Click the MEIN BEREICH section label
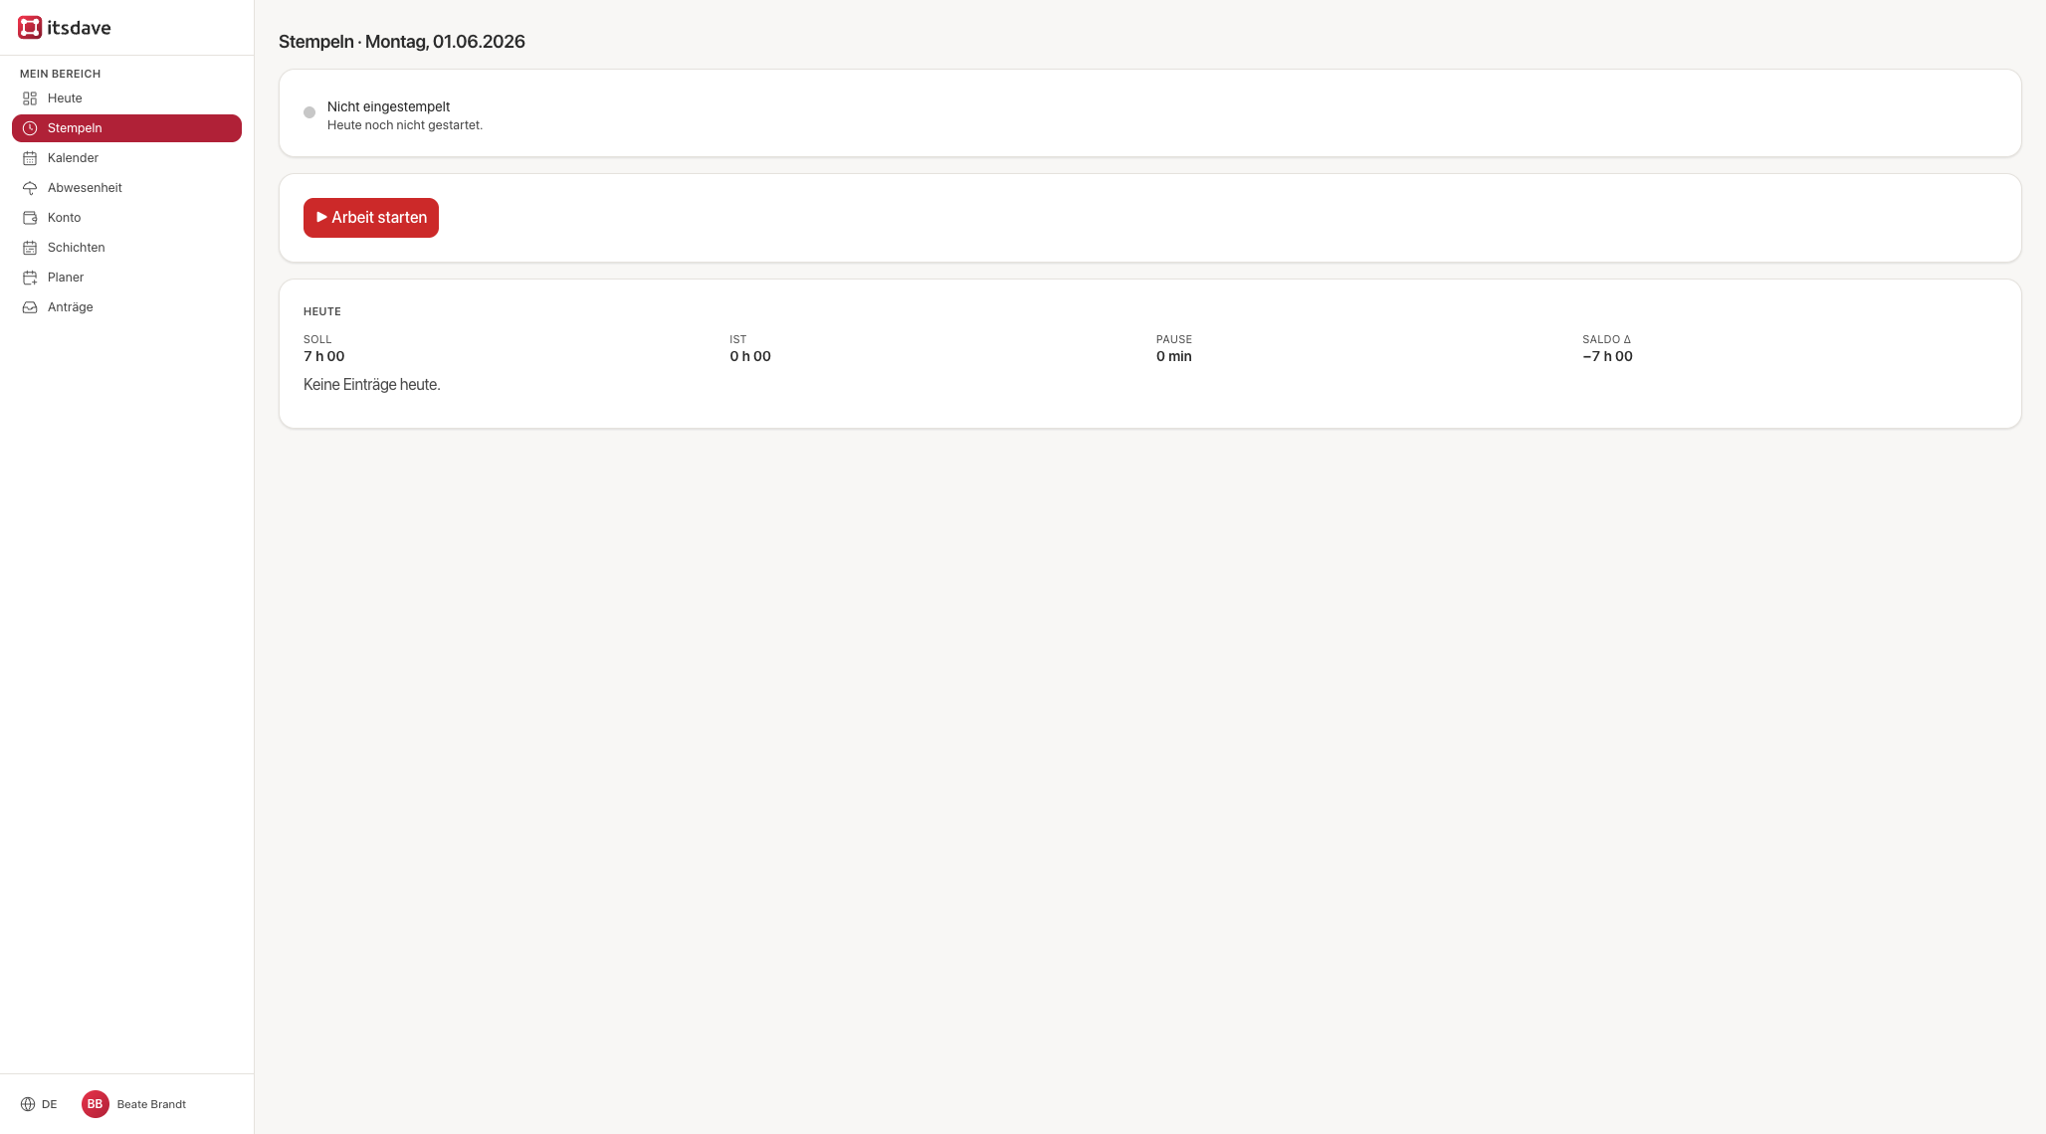The height and width of the screenshot is (1134, 2046). click(x=61, y=74)
